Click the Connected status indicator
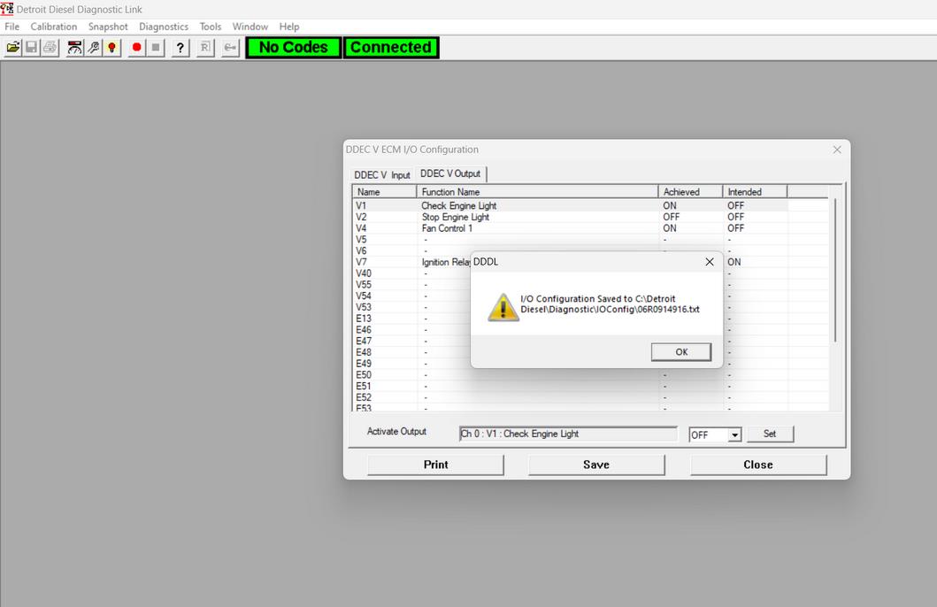Image resolution: width=937 pixels, height=607 pixels. point(390,48)
